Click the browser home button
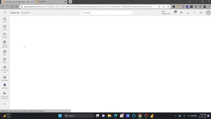Viewport: 211px width, 119px height. pos(16,7)
